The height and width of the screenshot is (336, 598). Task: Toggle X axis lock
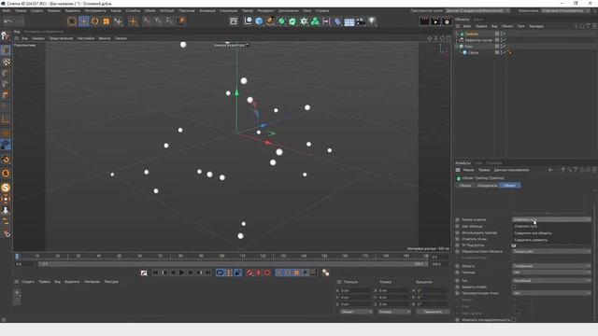pyautogui.click(x=147, y=21)
